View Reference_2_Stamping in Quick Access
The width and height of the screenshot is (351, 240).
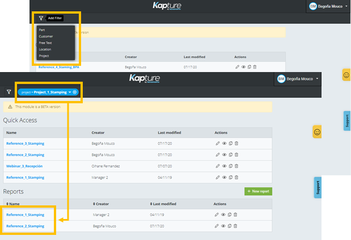pos(225,155)
